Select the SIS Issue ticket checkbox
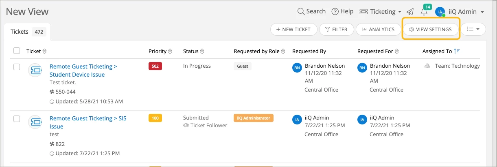The image size is (497, 167). [x=17, y=119]
